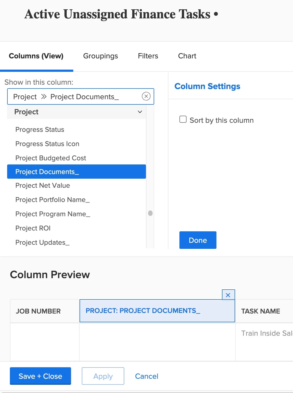The width and height of the screenshot is (293, 393).
Task: Select the Columns (View) tab
Action: click(x=36, y=56)
